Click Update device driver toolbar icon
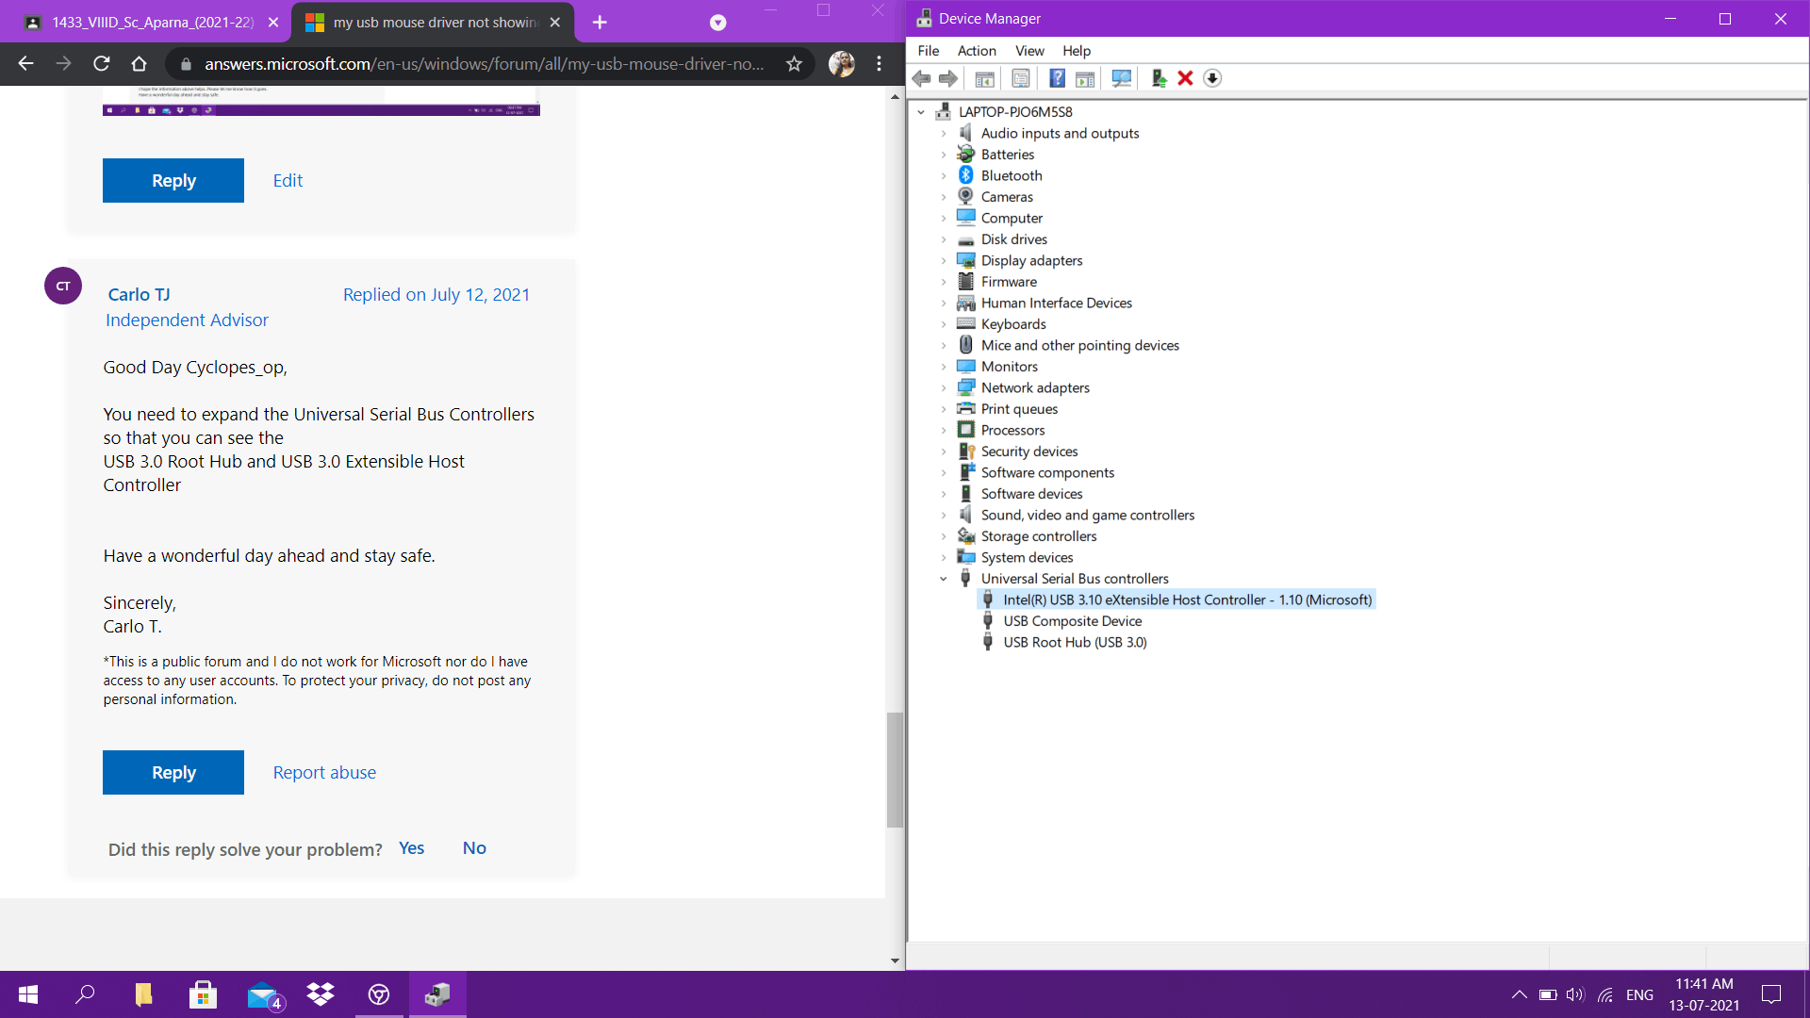The width and height of the screenshot is (1810, 1018). [x=1159, y=78]
